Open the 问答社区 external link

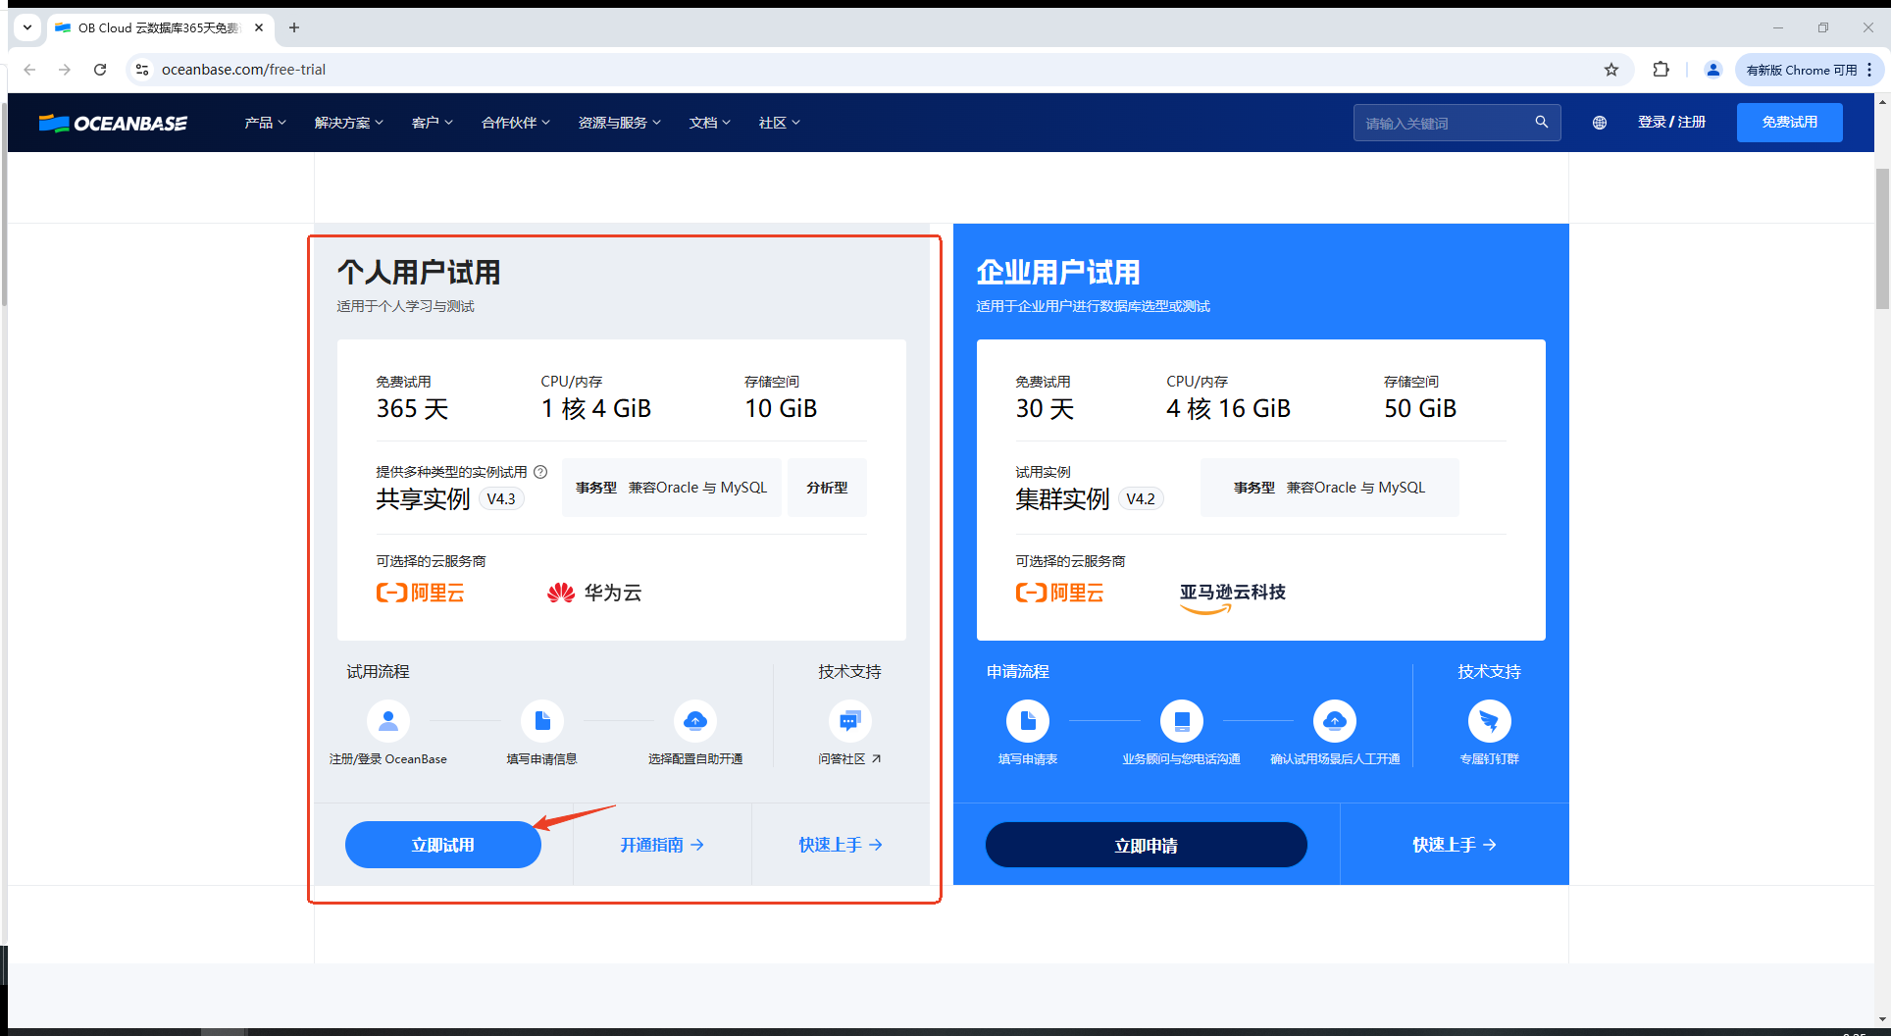[849, 759]
